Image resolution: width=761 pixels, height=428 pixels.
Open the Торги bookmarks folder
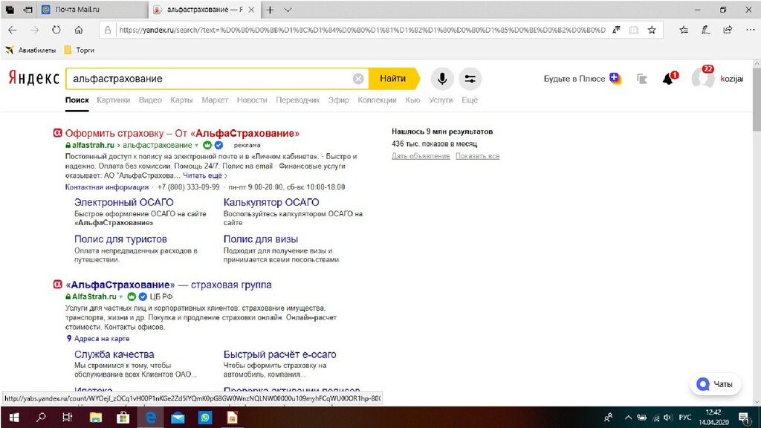coord(80,50)
